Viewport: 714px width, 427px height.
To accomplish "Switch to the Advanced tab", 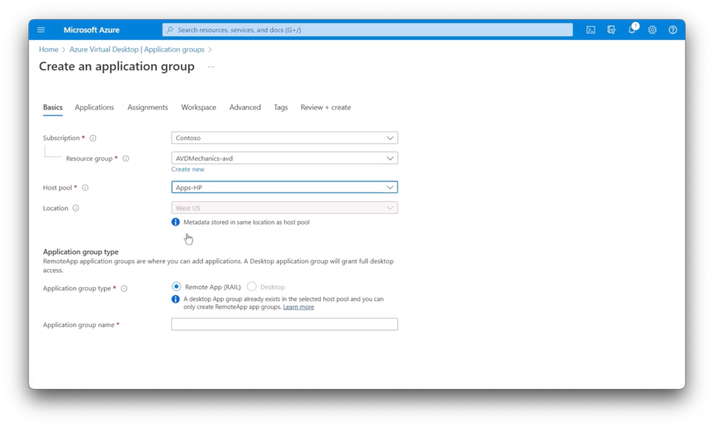I will pos(245,107).
